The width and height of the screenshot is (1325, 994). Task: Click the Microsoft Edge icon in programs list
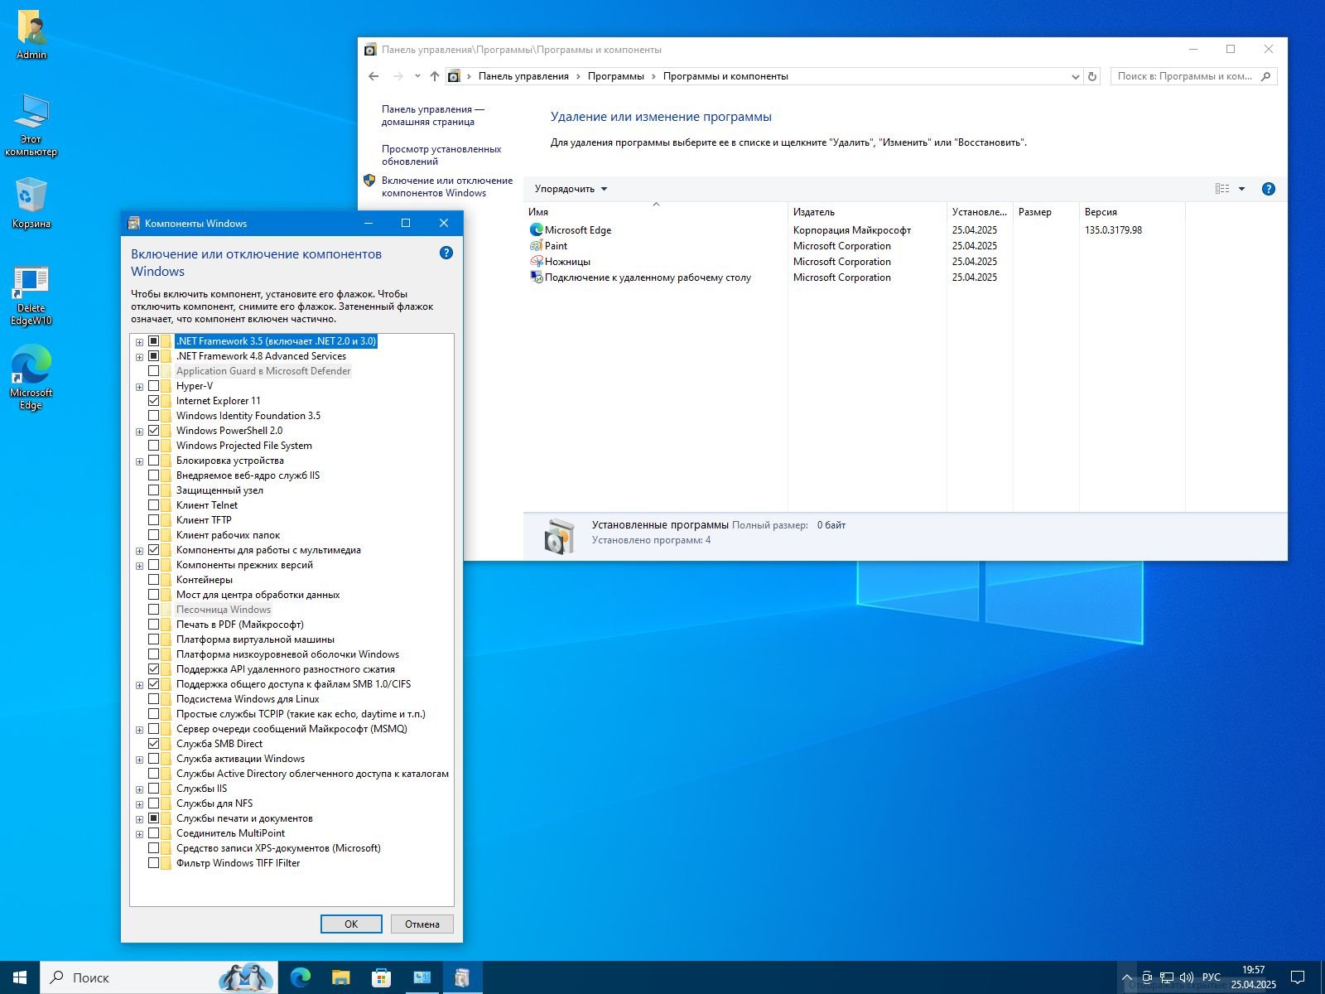(x=537, y=230)
